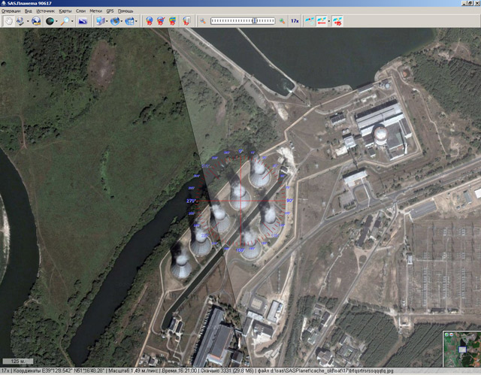Click the first add placemark globe icon
481x375 pixels.
(149, 22)
